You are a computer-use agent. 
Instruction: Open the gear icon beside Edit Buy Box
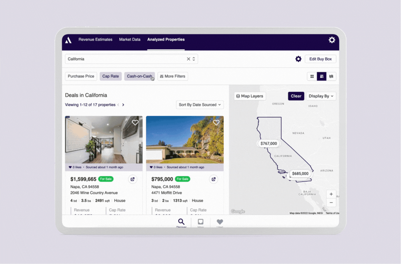(x=298, y=59)
